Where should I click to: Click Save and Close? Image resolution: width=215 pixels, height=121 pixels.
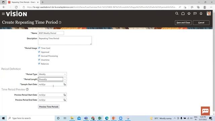click(183, 23)
